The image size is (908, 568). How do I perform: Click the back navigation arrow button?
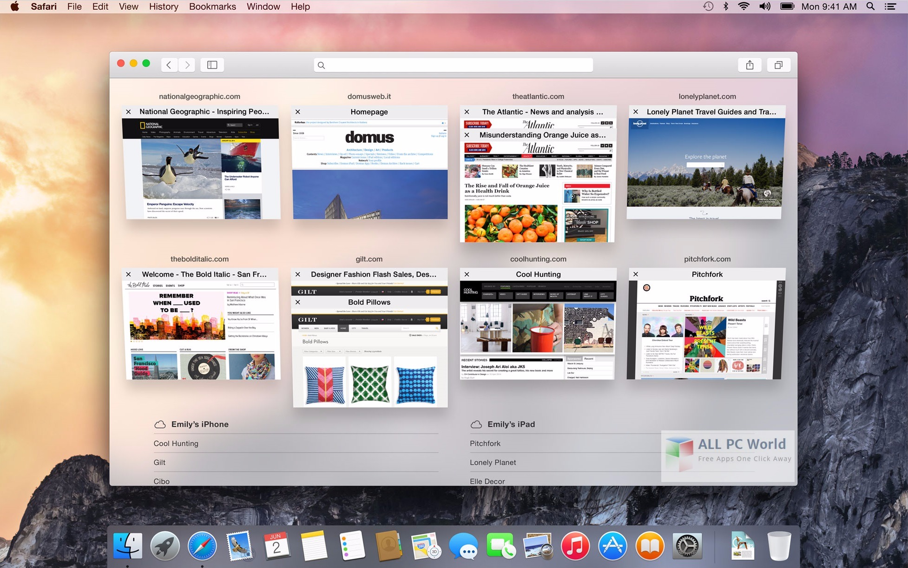click(169, 65)
